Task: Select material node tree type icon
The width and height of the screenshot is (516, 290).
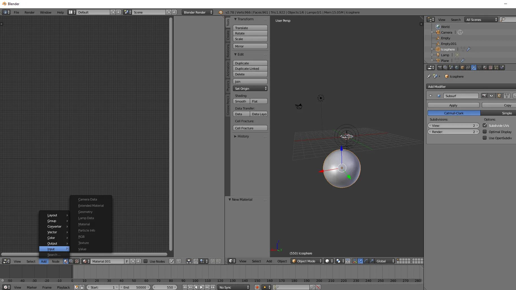Action: pyautogui.click(x=66, y=261)
